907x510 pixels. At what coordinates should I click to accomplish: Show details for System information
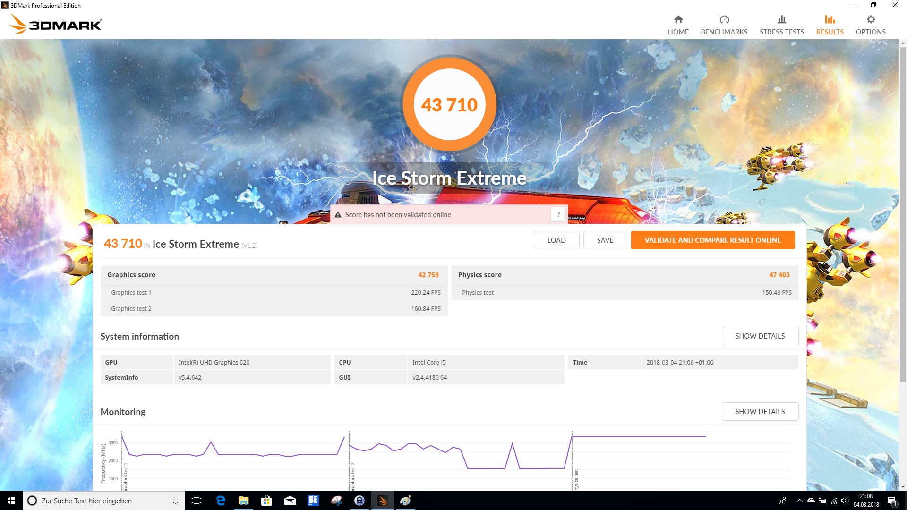(x=760, y=336)
